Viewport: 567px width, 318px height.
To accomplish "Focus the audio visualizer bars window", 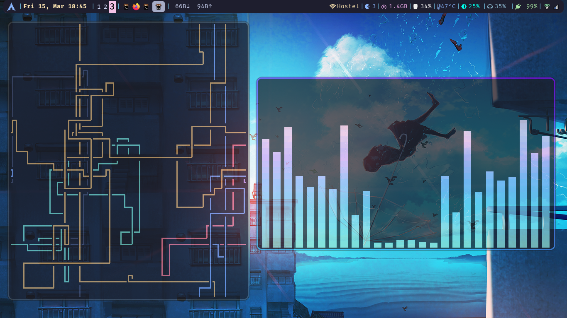I will click(406, 164).
